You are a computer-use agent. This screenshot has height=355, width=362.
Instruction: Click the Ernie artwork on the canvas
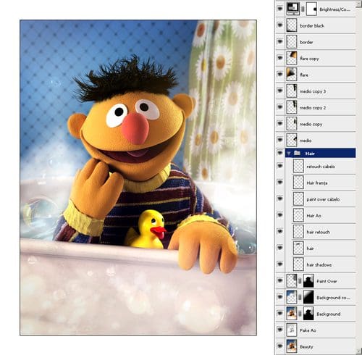click(138, 177)
